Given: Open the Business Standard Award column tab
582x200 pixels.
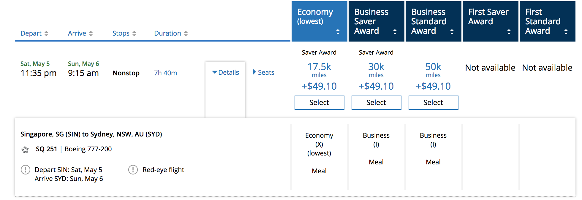Looking at the screenshot, I should 434,21.
